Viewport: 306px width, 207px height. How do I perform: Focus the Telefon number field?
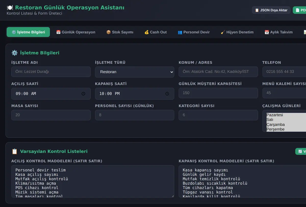[284, 72]
